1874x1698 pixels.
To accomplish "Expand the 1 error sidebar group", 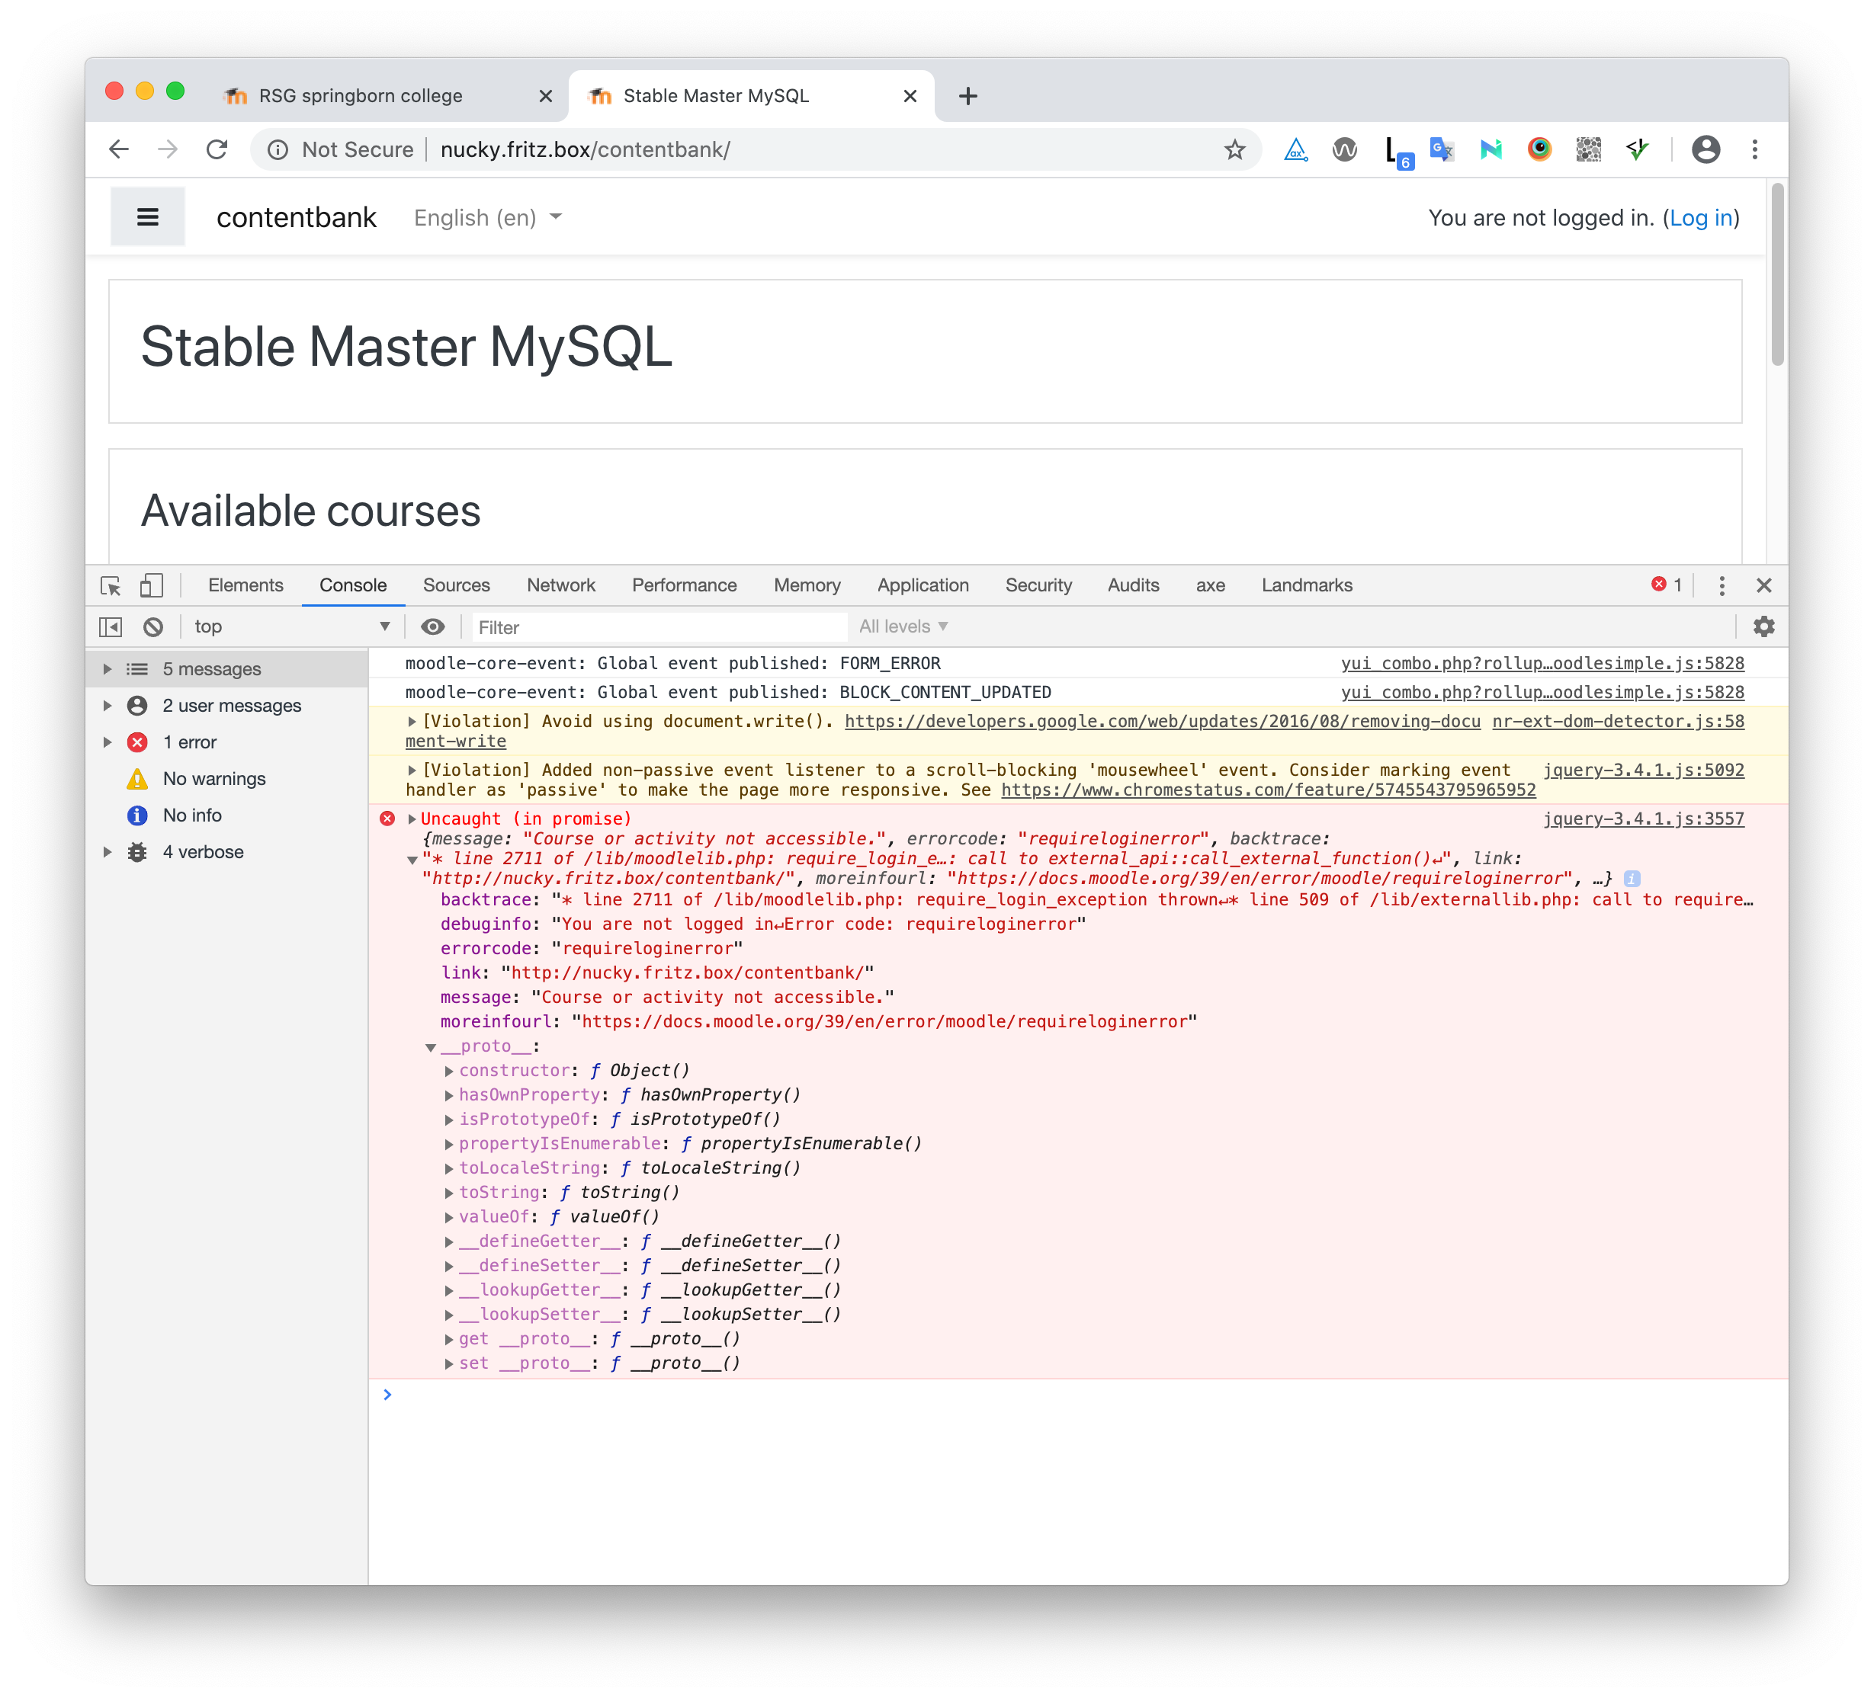I will [x=107, y=742].
